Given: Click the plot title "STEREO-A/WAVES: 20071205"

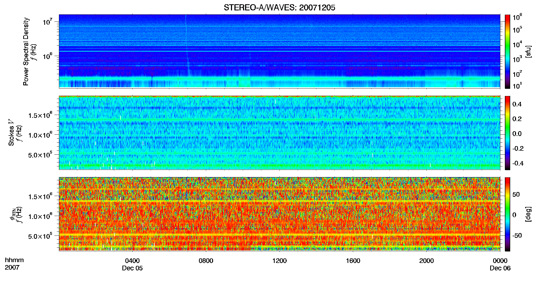Looking at the screenshot, I should click(279, 8).
